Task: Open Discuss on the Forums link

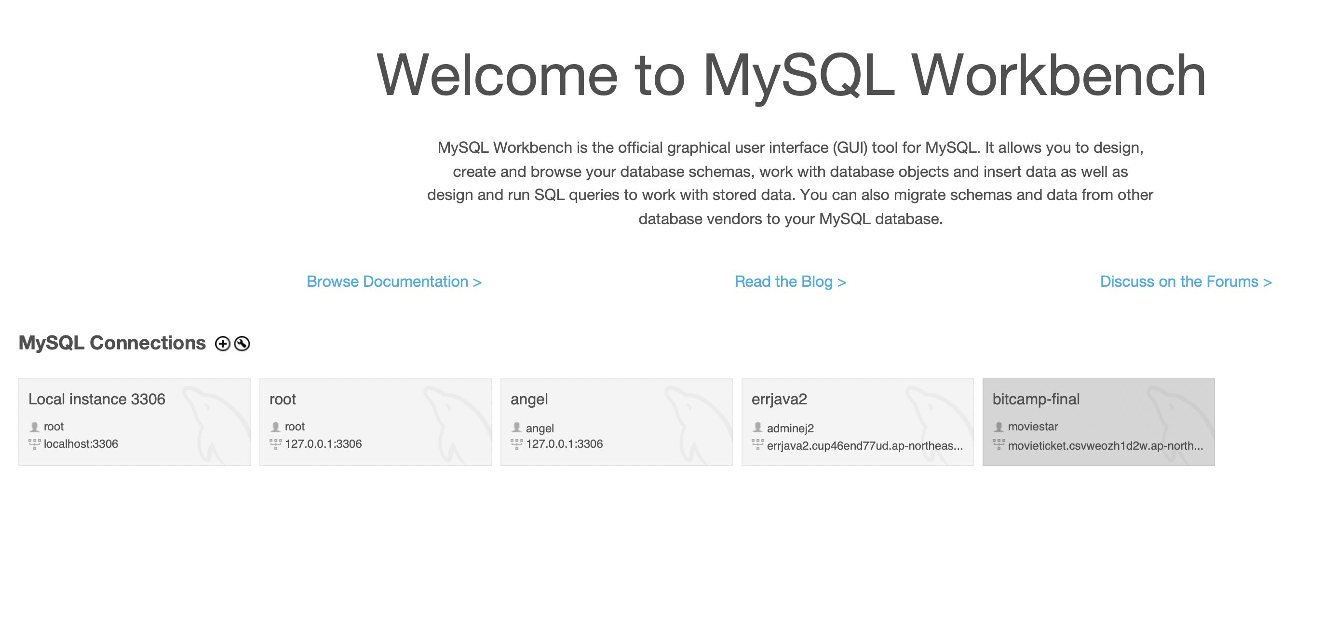Action: point(1186,281)
